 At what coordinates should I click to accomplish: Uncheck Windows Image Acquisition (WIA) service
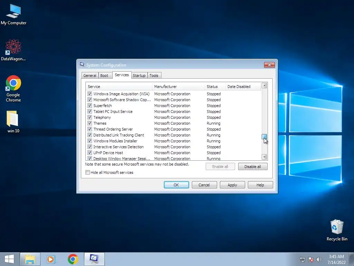click(x=90, y=94)
